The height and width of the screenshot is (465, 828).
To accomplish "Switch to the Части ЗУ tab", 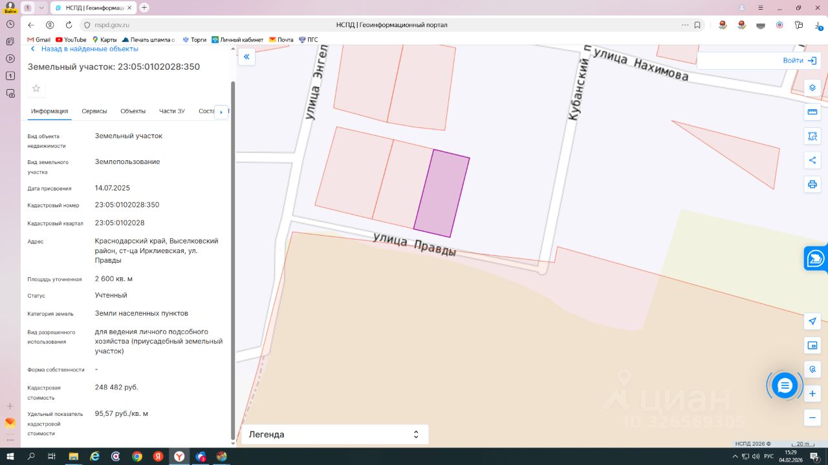I will coord(172,111).
